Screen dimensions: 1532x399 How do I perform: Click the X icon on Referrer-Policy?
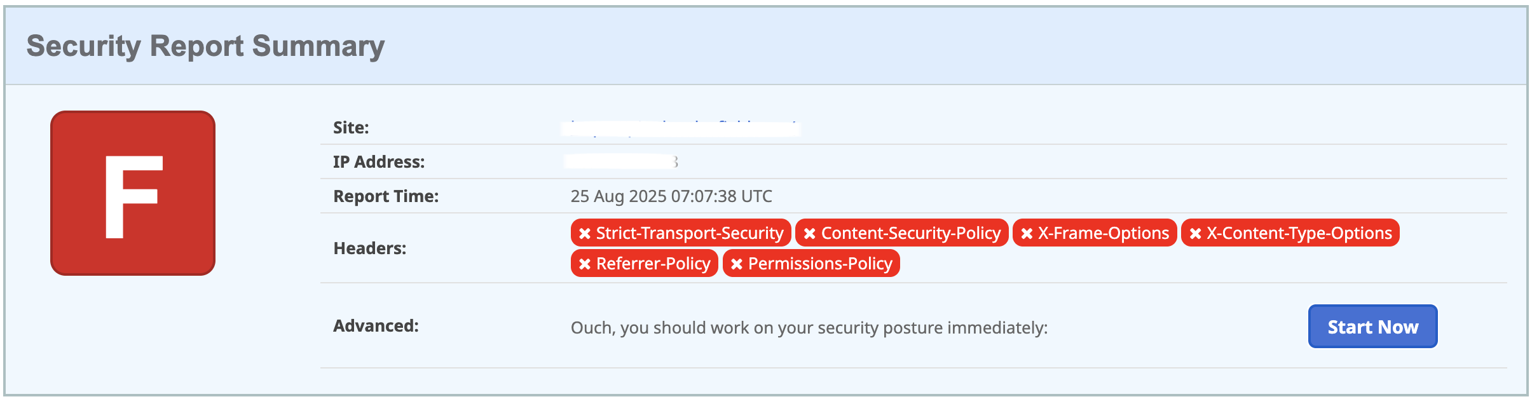[x=585, y=264]
